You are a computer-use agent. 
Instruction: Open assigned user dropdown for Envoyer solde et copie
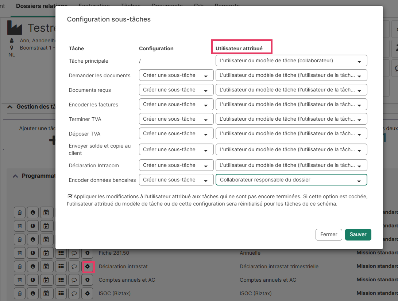pos(291,149)
